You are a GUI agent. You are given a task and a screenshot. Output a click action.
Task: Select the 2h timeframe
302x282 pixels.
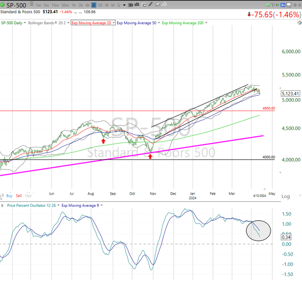click(x=81, y=5)
